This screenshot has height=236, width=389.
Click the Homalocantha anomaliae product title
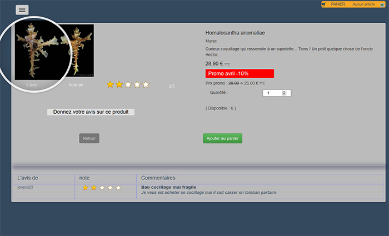235,33
